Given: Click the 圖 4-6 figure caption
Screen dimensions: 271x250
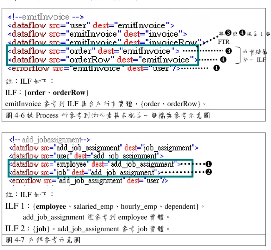Looking at the screenshot, I should pyautogui.click(x=108, y=115).
